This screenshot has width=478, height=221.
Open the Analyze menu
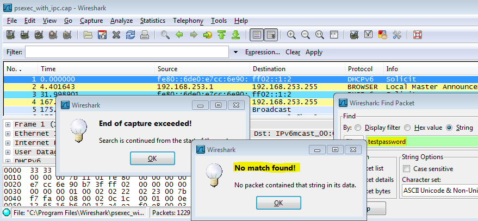click(122, 21)
